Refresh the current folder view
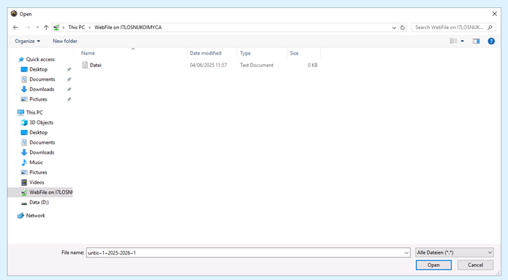 pos(403,28)
